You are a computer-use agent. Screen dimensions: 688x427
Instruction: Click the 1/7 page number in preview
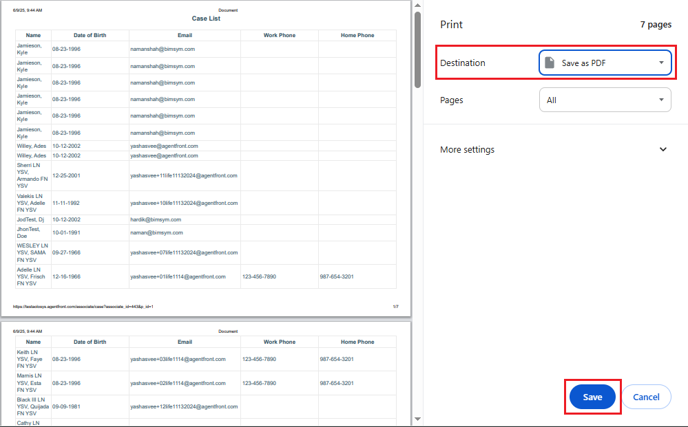pos(395,307)
